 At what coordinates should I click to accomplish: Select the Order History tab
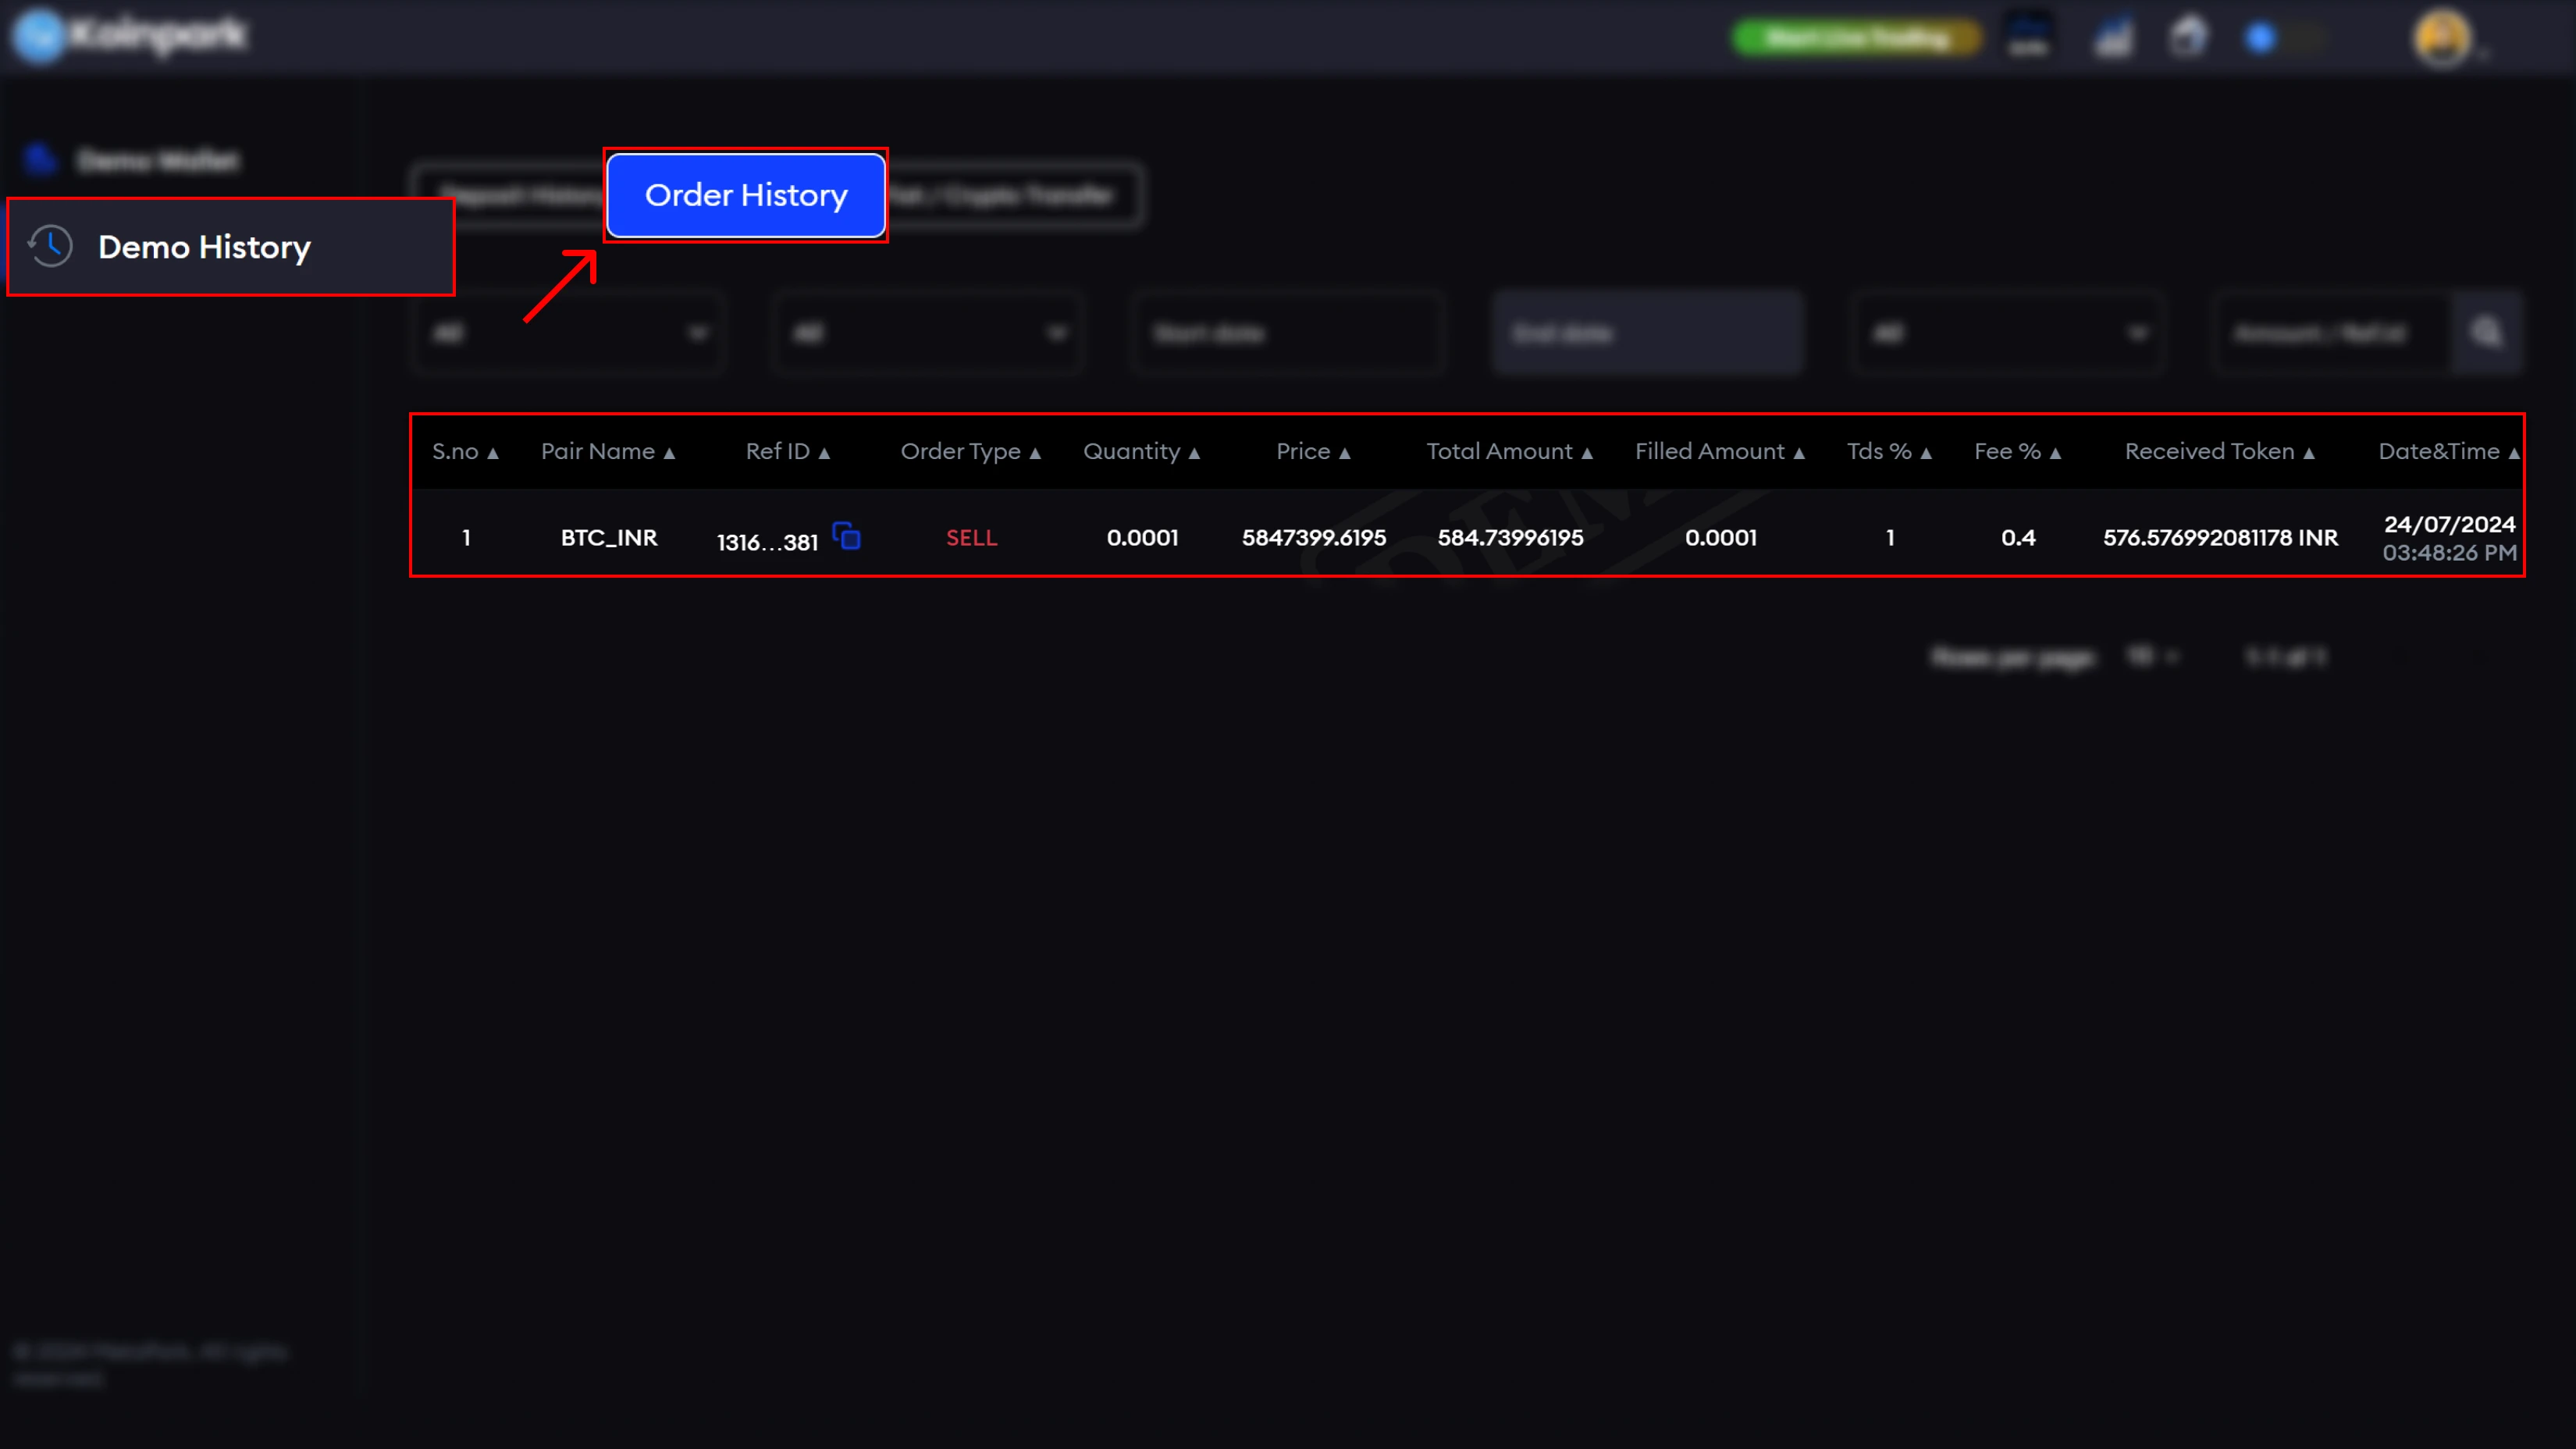[x=746, y=195]
